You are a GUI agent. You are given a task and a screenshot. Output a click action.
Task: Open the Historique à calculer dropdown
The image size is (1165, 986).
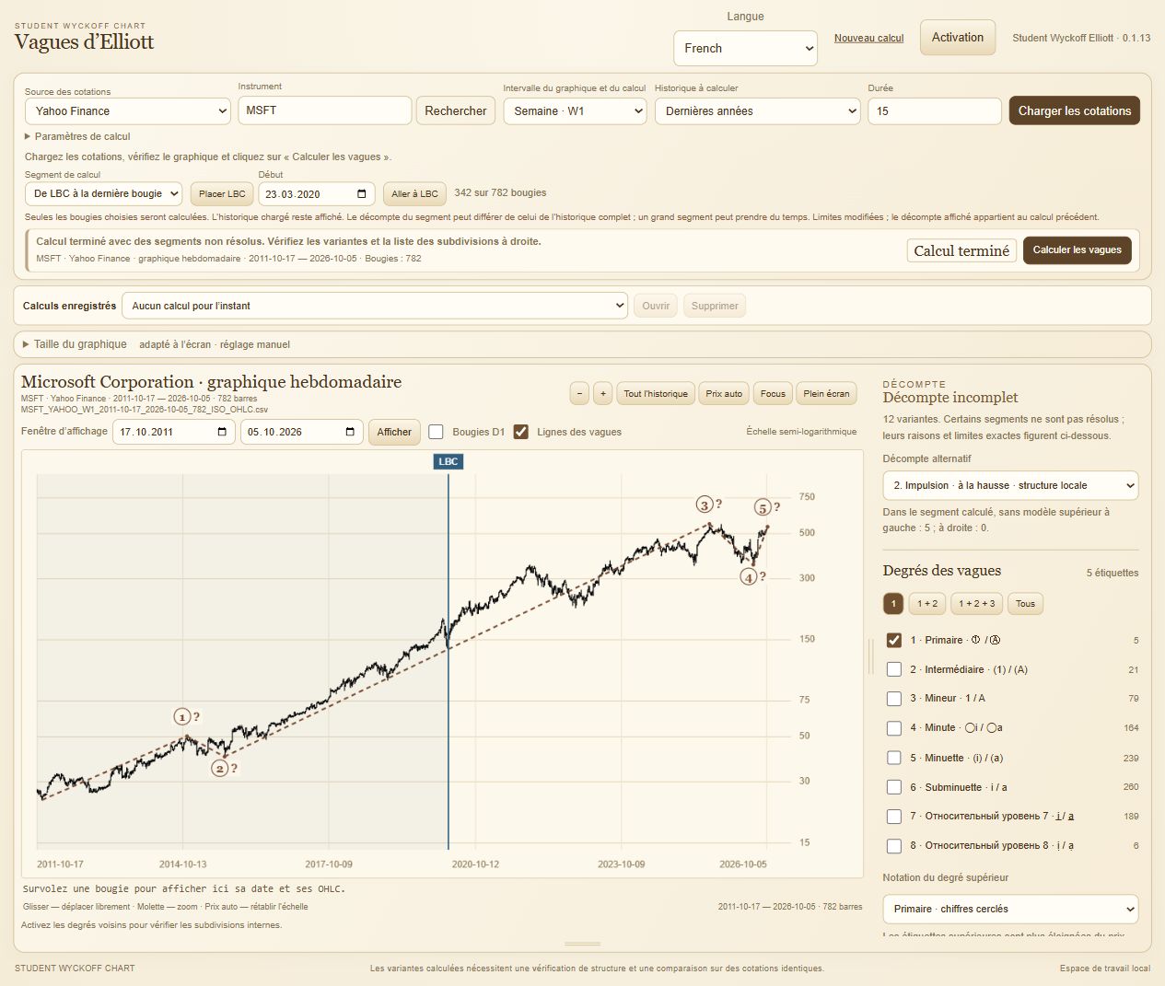click(758, 111)
